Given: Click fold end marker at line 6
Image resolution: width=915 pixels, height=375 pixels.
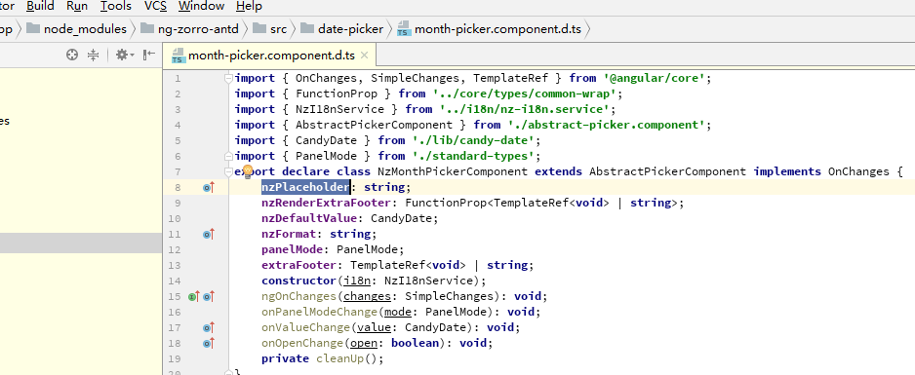Looking at the screenshot, I should [x=229, y=156].
